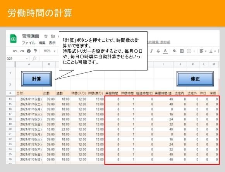Click the Redo icon in the toolbar
Viewport: 225px width, 172px height.
tap(22, 51)
